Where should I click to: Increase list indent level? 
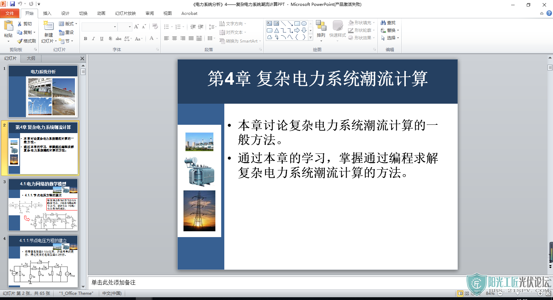coord(200,27)
